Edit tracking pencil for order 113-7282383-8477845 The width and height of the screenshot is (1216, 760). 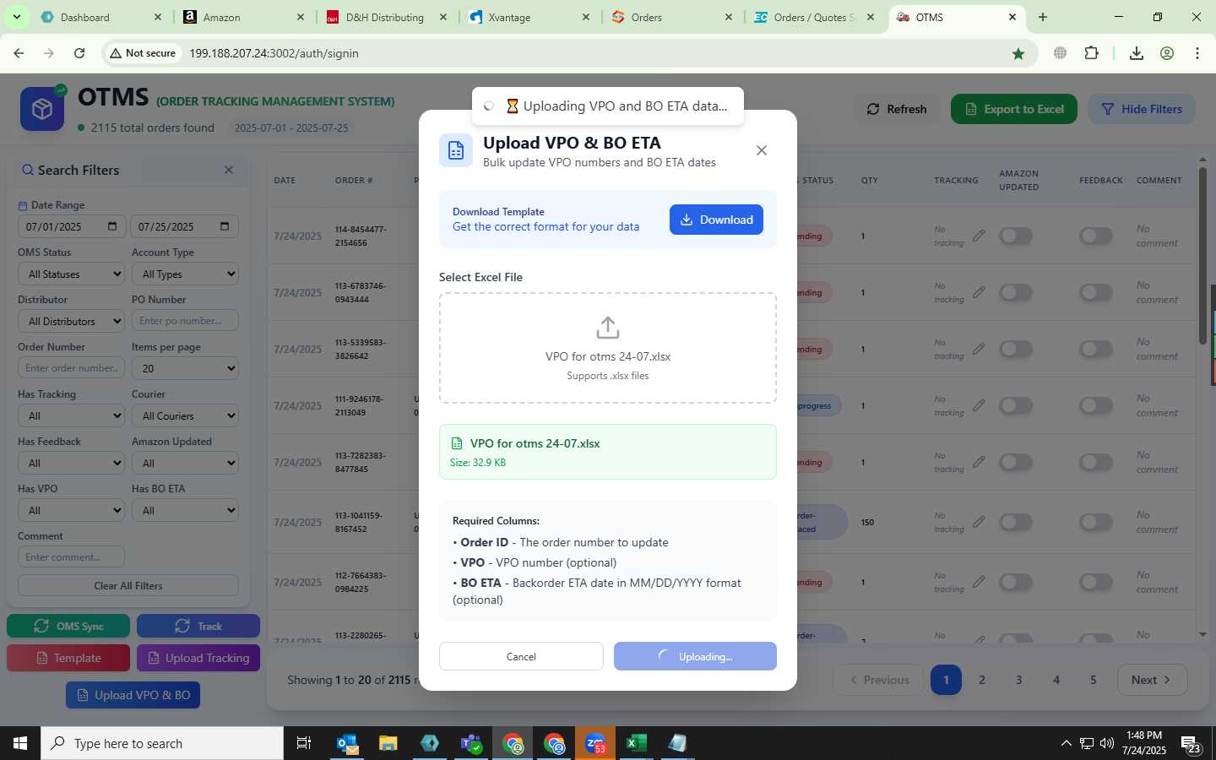pos(979,462)
